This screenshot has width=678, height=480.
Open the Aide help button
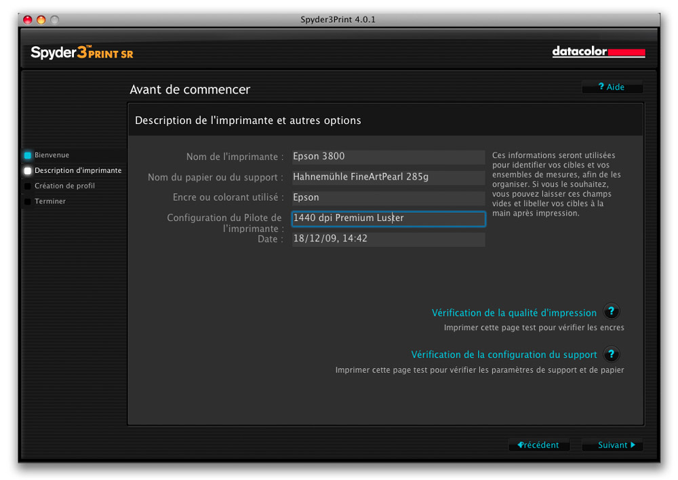[612, 87]
